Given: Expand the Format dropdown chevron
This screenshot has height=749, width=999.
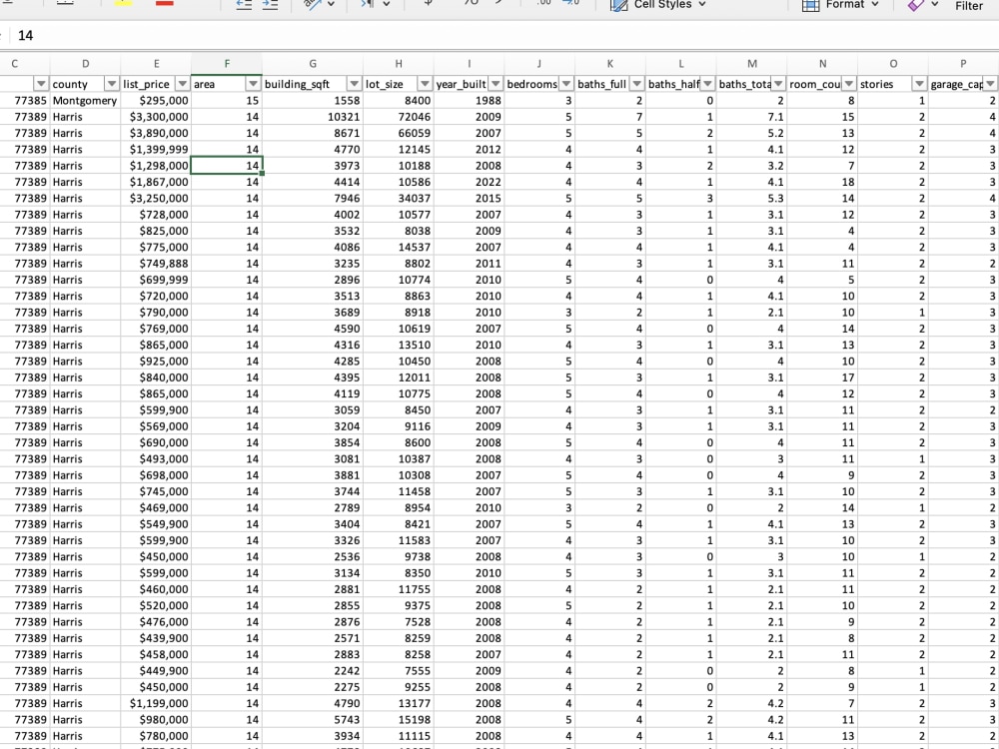Looking at the screenshot, I should point(876,6).
